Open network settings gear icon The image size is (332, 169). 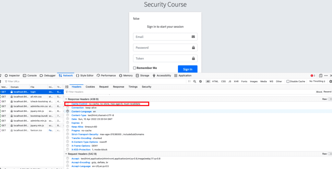click(330, 81)
